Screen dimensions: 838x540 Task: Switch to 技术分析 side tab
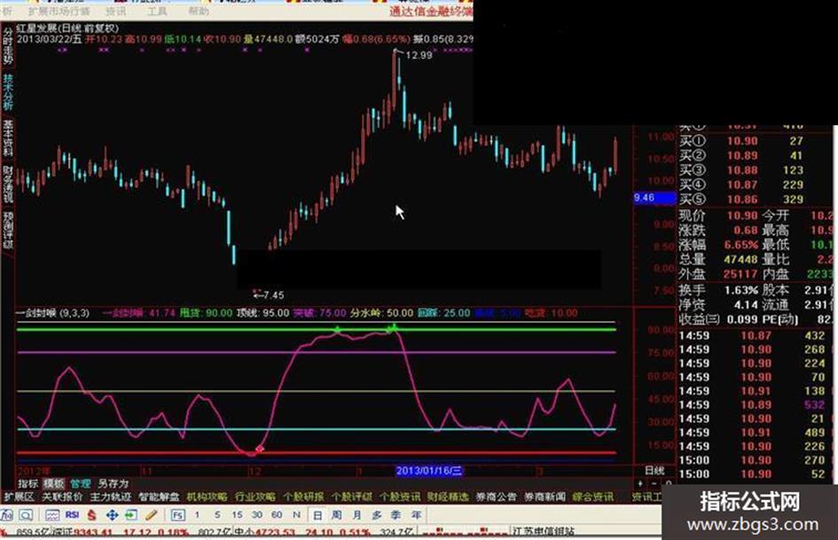click(8, 92)
